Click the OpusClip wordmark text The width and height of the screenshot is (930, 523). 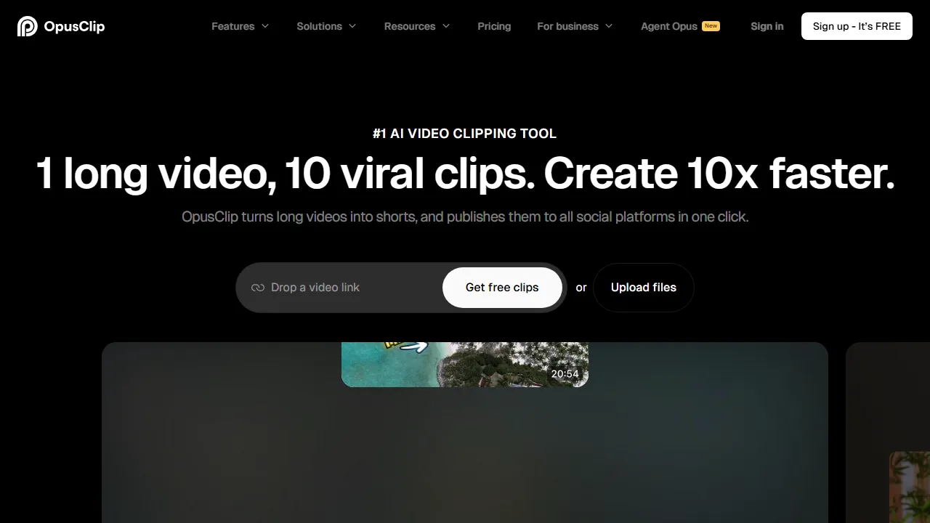pos(73,26)
